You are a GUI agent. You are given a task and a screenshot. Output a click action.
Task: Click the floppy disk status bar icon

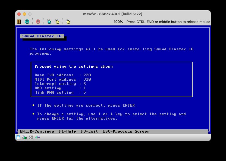[x=18, y=137]
